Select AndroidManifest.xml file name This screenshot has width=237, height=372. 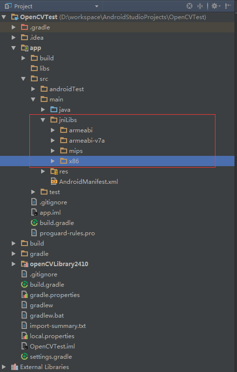click(x=89, y=182)
